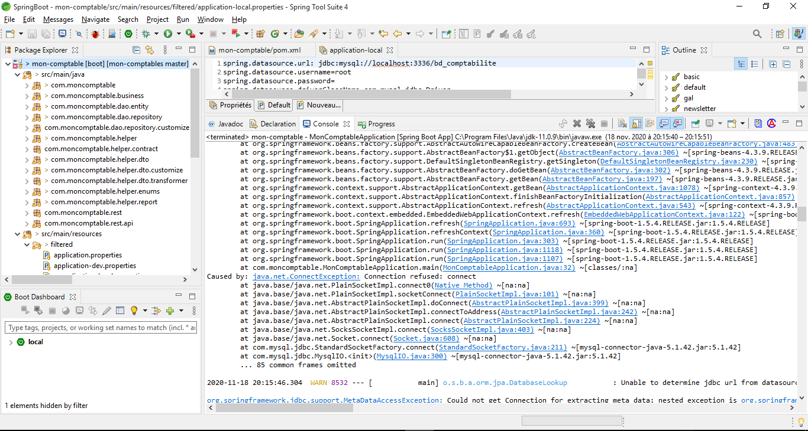
Task: Click the Clear Console icon
Action: (x=622, y=124)
